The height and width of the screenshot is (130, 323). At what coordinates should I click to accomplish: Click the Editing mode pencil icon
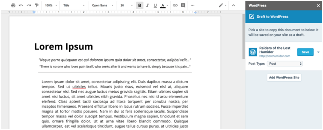point(221,5)
